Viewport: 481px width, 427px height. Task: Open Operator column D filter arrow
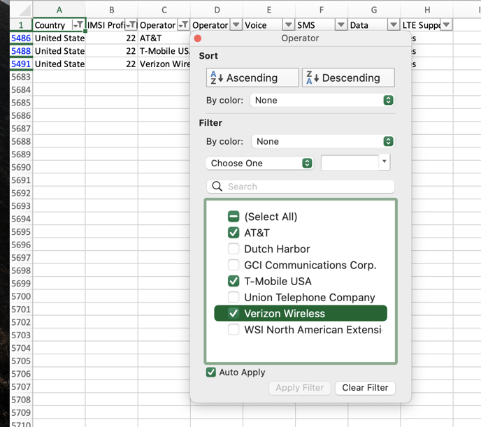[x=236, y=25]
